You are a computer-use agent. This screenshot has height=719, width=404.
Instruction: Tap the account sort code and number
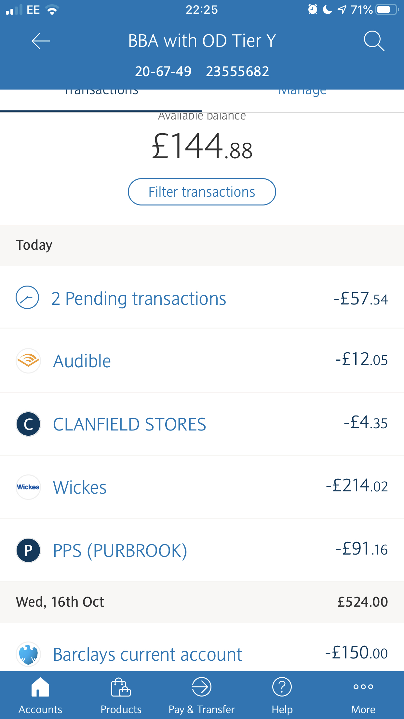202,71
